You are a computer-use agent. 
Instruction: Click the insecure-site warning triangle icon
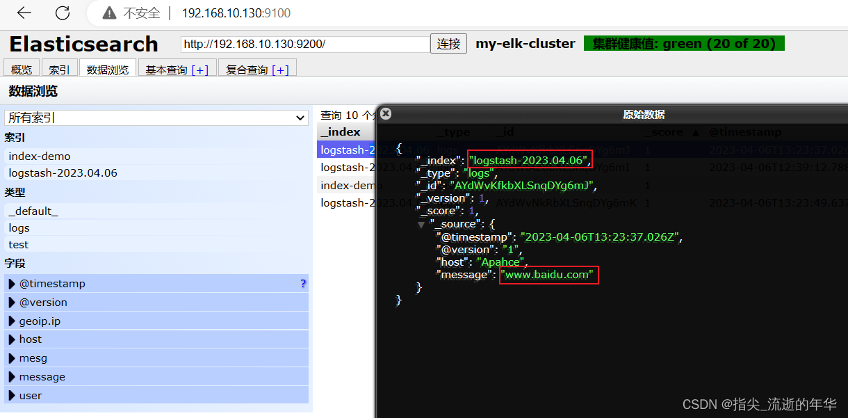coord(109,13)
